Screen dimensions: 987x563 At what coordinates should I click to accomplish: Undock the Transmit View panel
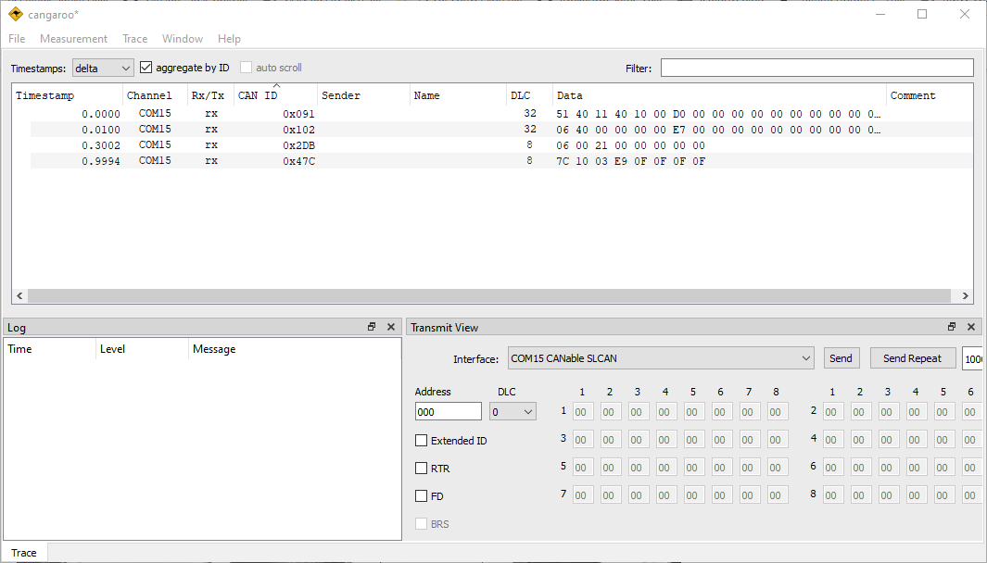[x=952, y=327]
